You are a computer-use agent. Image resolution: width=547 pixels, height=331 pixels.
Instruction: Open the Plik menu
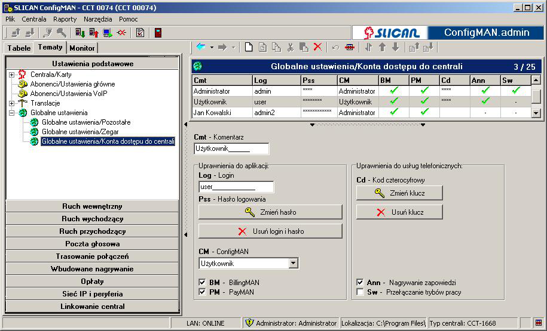pyautogui.click(x=10, y=19)
